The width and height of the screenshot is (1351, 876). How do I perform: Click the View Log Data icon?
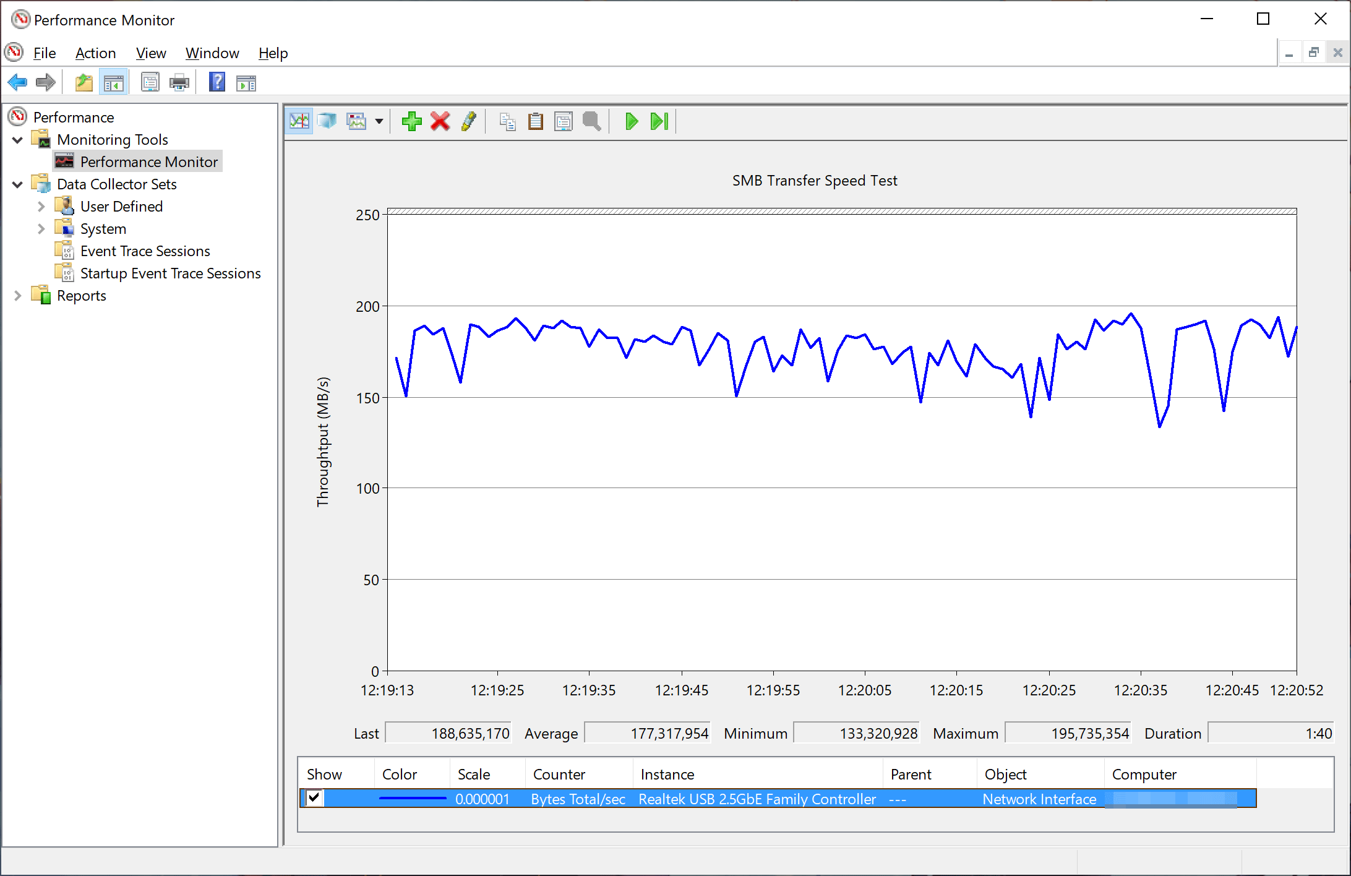click(327, 121)
